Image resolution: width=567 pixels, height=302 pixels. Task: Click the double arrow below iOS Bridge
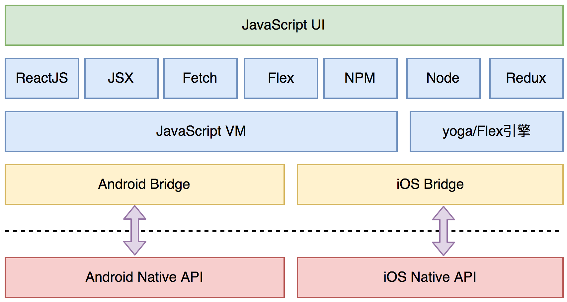pos(444,231)
